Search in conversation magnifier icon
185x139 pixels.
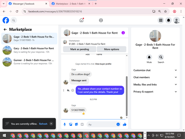161,57
